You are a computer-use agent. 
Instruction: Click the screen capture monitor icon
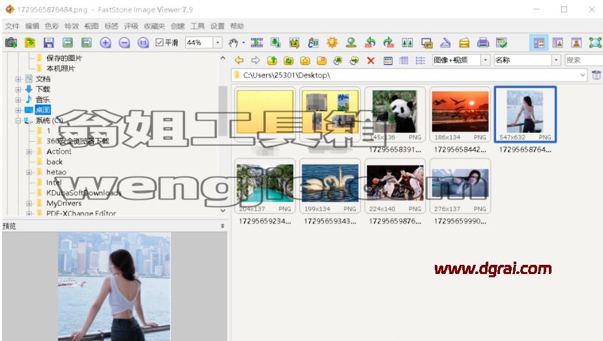coord(426,42)
